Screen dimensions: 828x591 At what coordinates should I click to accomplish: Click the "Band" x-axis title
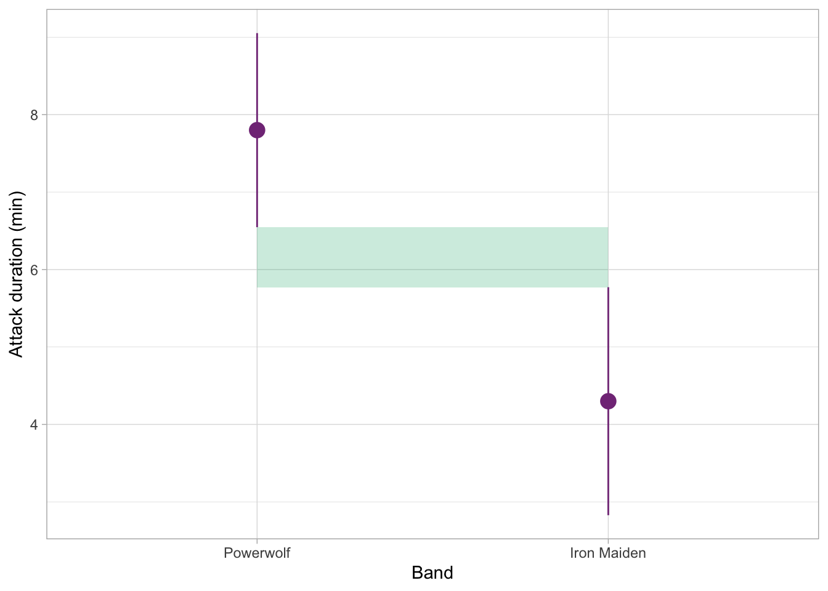pyautogui.click(x=432, y=573)
